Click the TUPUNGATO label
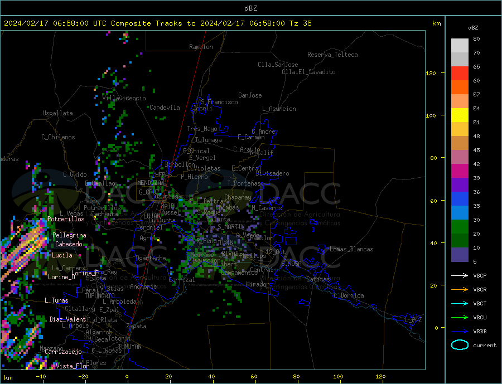502x384 pixels. coord(100,296)
